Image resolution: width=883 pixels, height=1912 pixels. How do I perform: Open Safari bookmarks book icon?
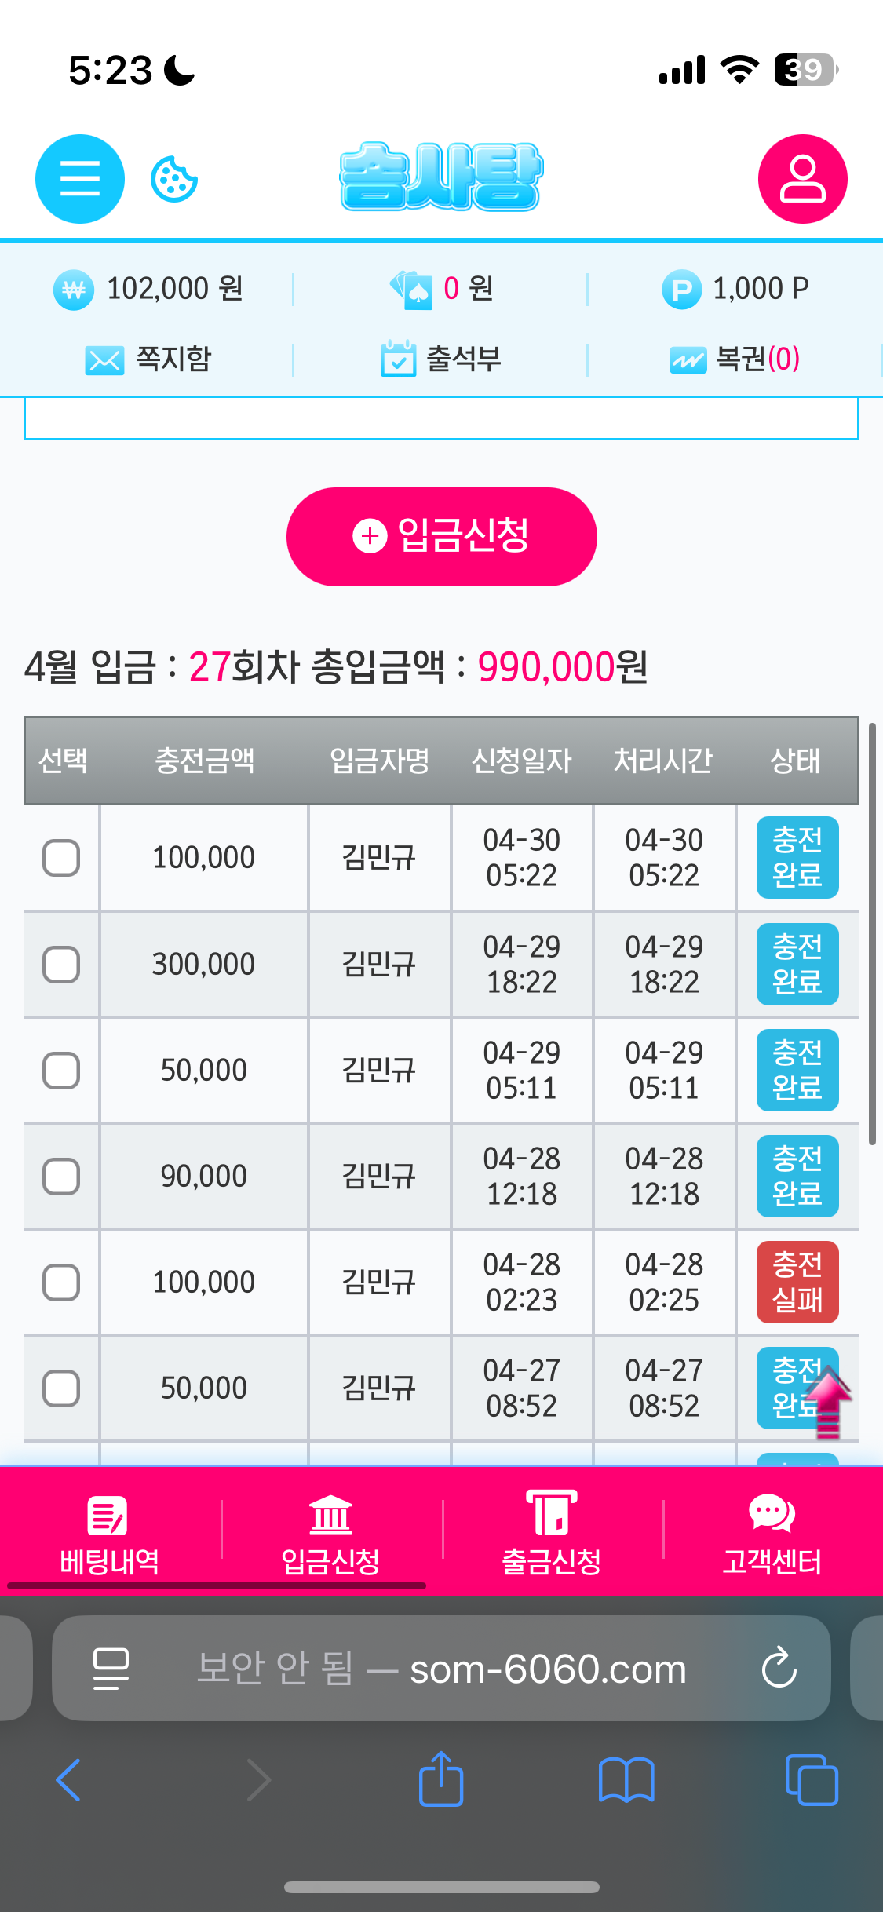pos(626,1779)
